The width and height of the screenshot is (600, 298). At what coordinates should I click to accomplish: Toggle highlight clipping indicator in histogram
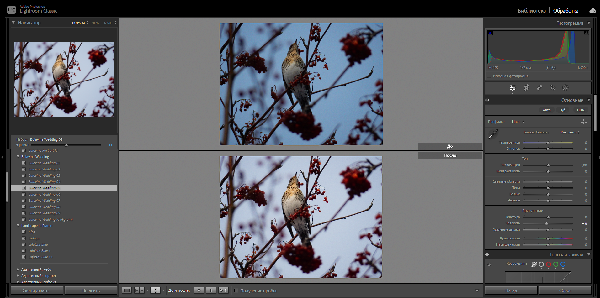pyautogui.click(x=586, y=33)
